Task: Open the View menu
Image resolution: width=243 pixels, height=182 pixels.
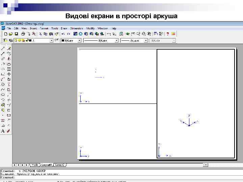Action: click(x=24, y=28)
